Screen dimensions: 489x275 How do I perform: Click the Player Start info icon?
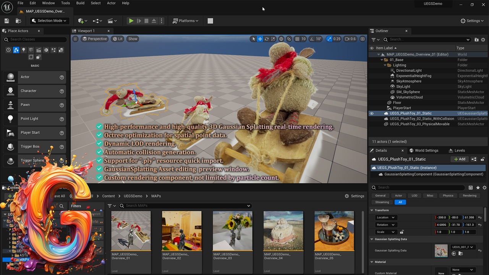[62, 133]
